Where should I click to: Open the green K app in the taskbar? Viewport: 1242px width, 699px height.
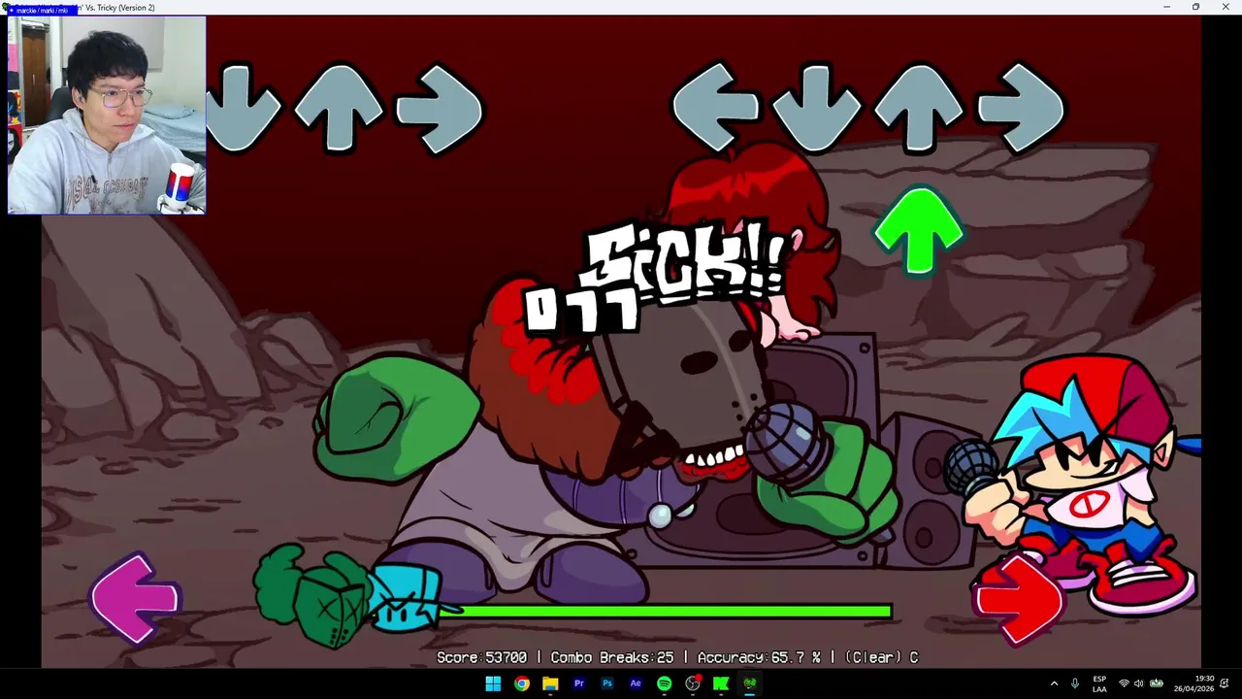point(721,683)
